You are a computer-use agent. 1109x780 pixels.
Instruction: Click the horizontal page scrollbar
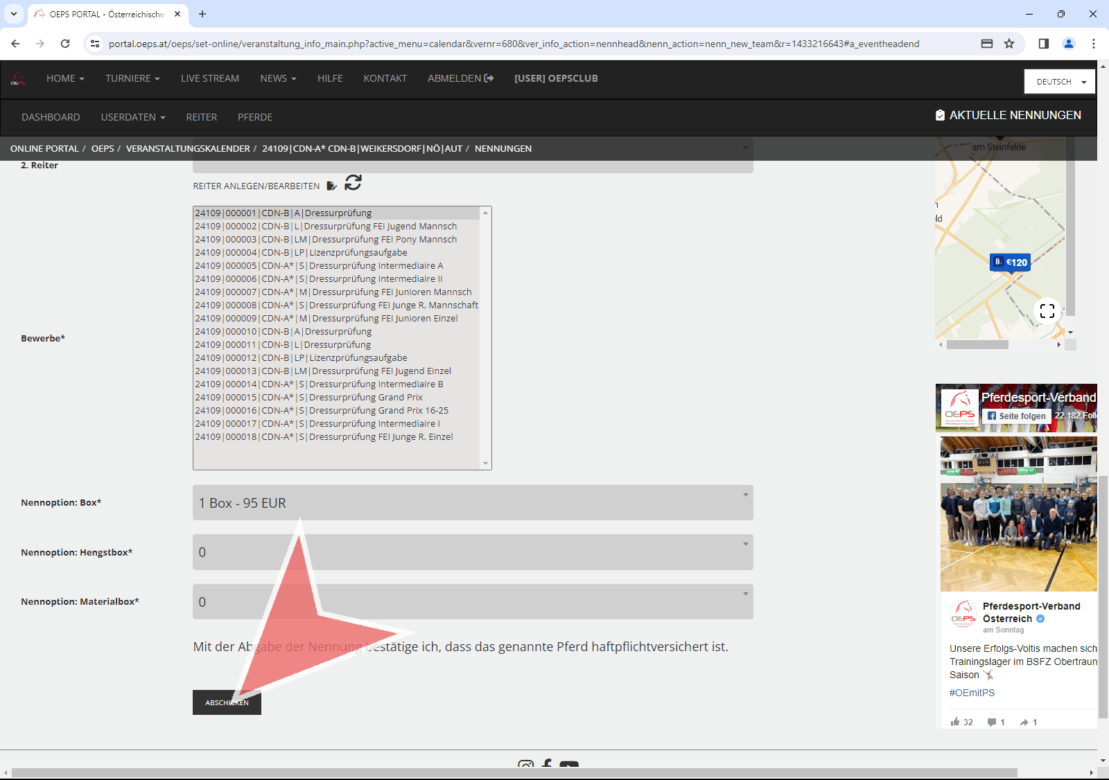pyautogui.click(x=513, y=772)
